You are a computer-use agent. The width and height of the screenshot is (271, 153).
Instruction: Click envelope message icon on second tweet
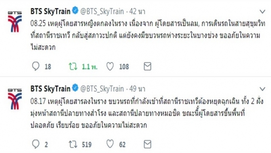tap(147, 144)
